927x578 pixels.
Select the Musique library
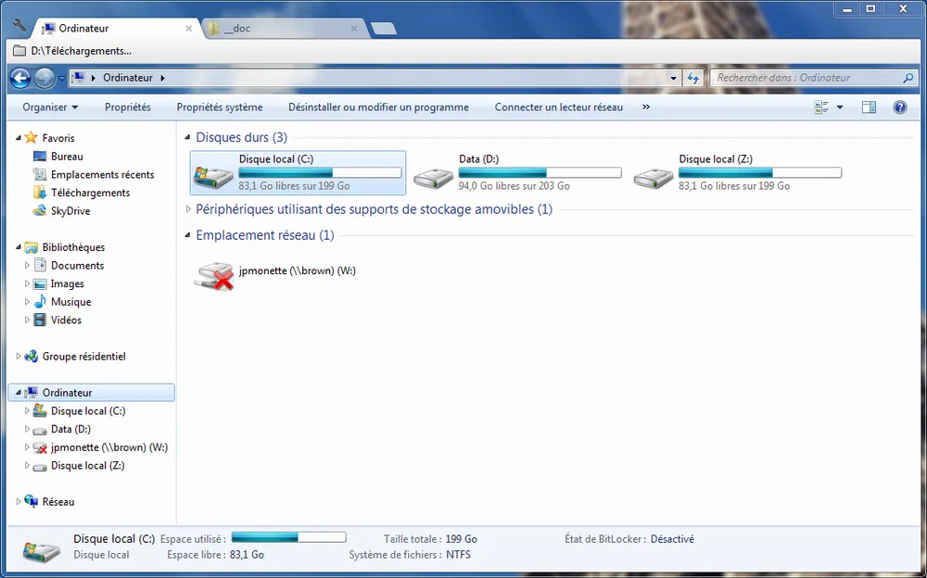tap(70, 302)
